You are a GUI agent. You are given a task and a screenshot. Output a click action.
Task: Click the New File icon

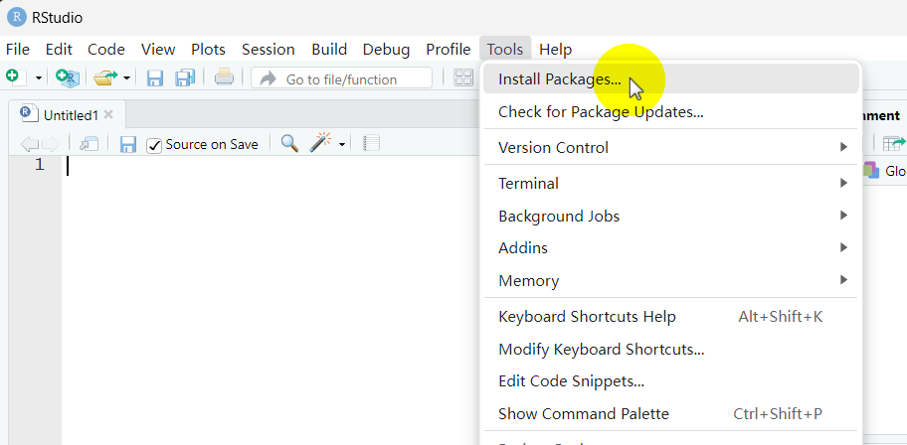tap(12, 77)
